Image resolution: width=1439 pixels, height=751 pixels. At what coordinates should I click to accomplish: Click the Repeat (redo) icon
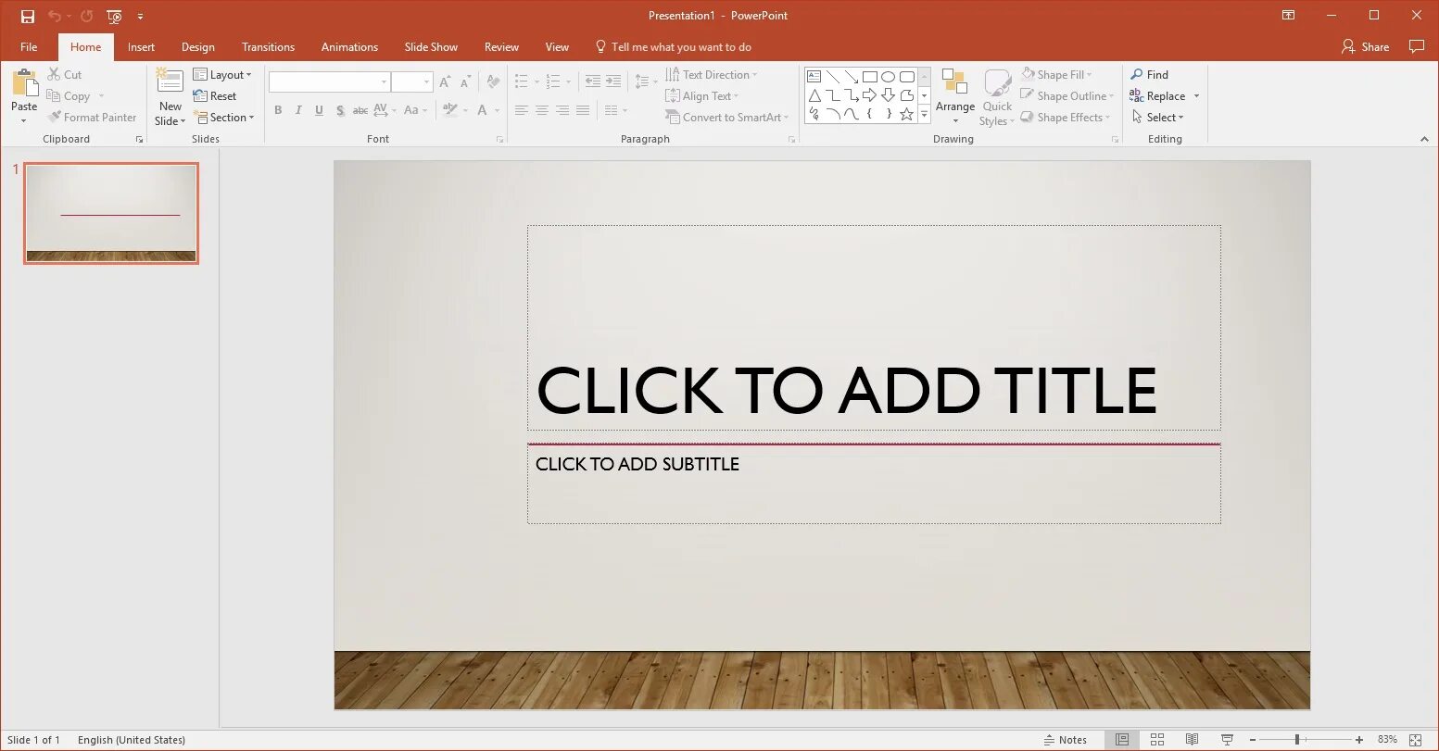[x=86, y=16]
